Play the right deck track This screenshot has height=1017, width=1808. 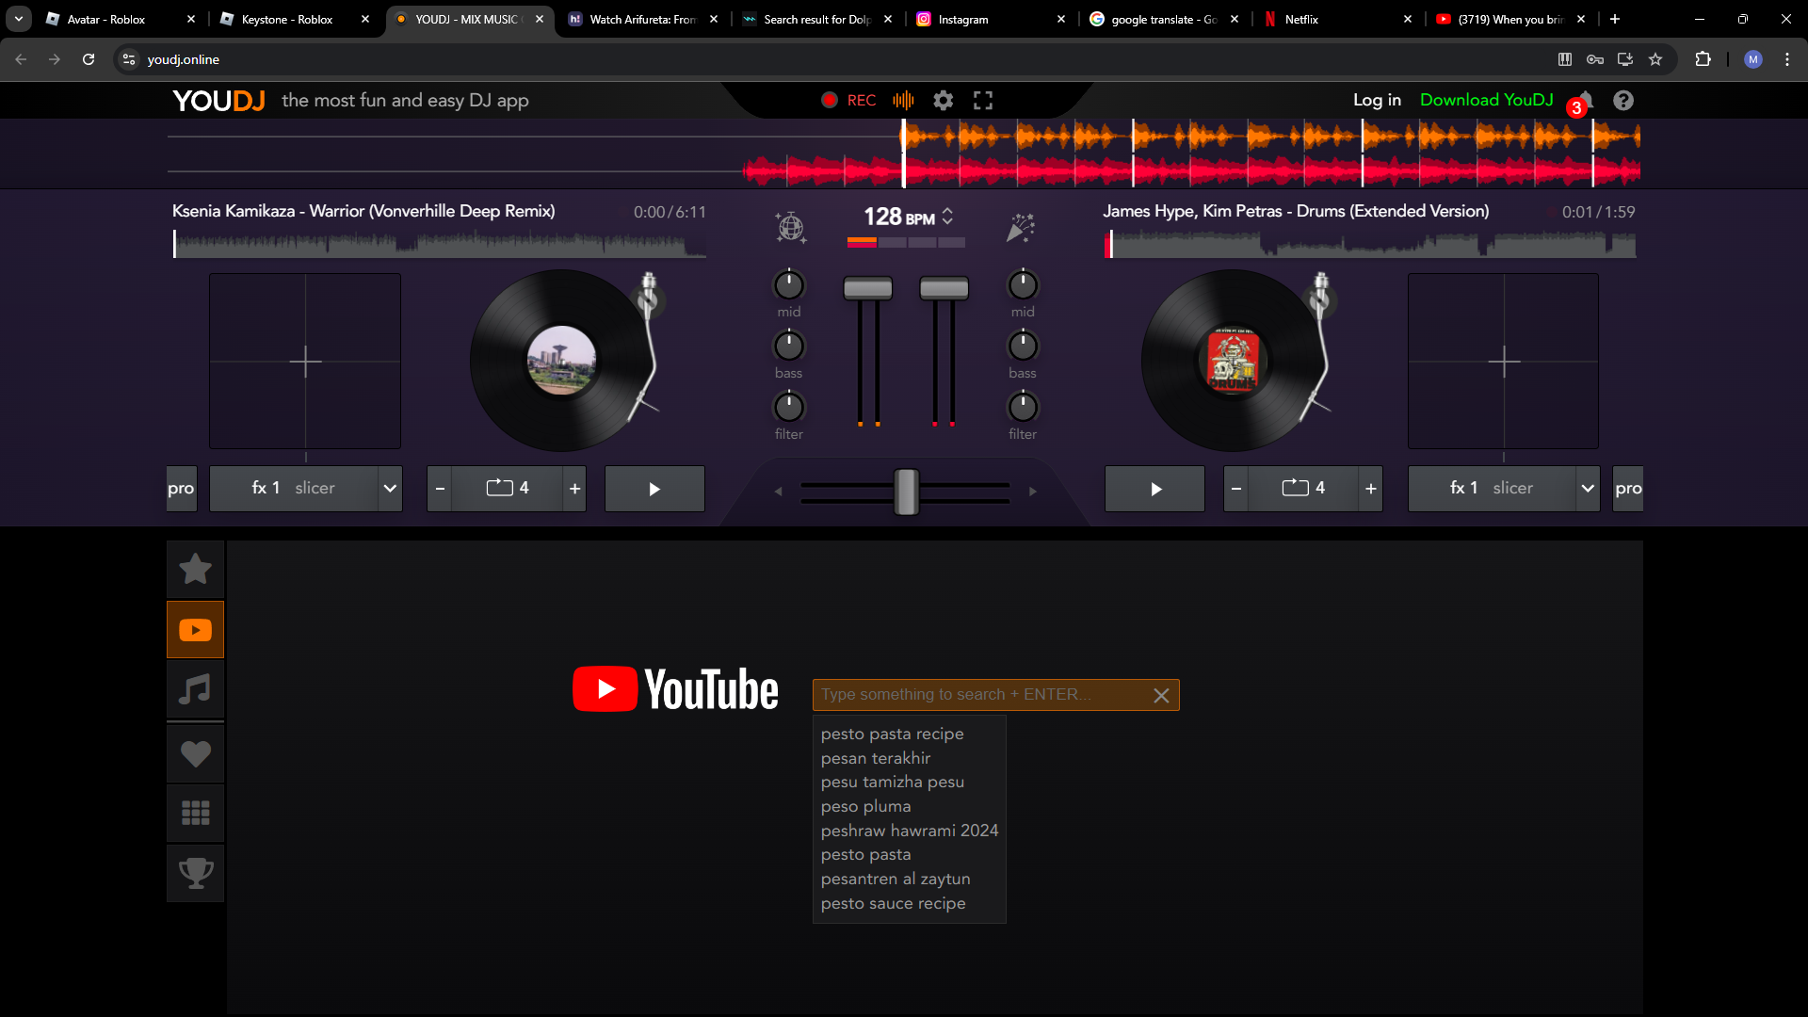(1155, 489)
